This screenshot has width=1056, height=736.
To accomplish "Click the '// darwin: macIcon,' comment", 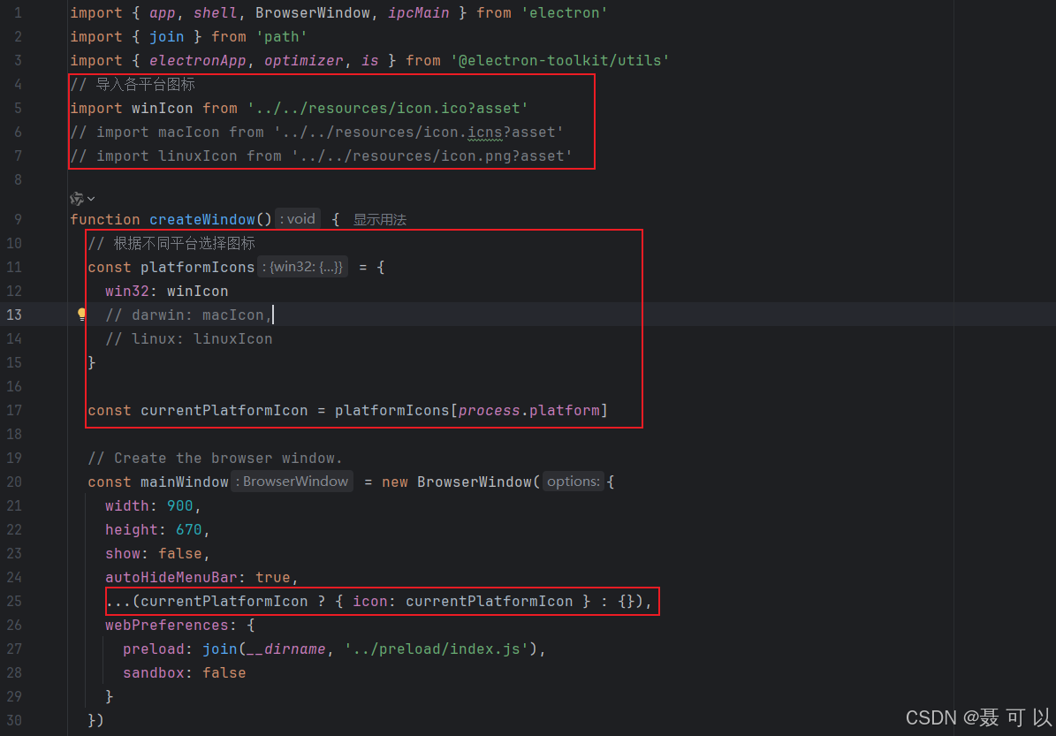I will 188,315.
